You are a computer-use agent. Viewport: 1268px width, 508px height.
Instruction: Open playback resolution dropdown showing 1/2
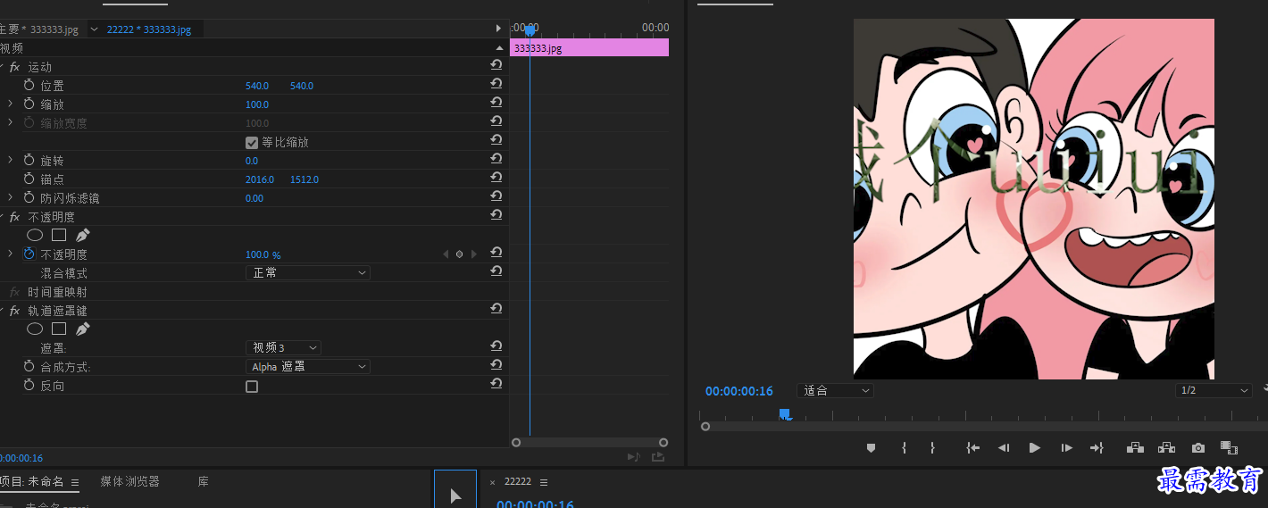[1214, 390]
